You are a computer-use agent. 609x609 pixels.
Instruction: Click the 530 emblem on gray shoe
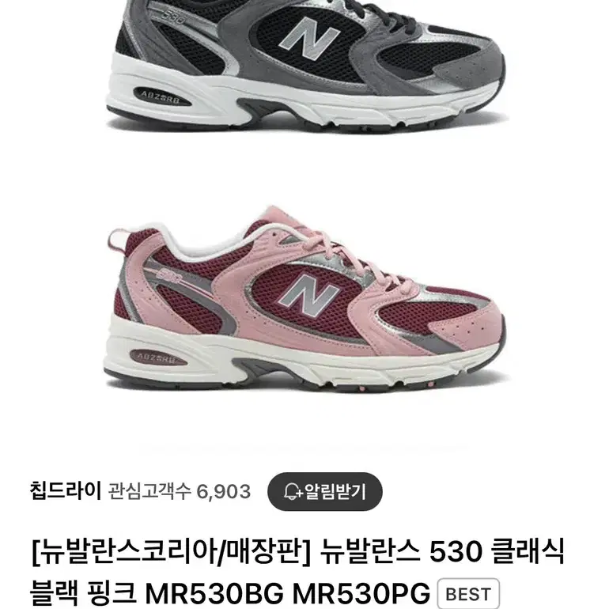(173, 17)
